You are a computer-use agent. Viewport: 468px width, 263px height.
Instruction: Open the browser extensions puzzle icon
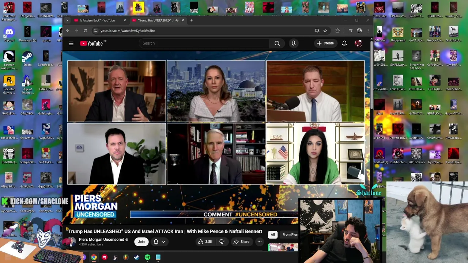pos(337,31)
